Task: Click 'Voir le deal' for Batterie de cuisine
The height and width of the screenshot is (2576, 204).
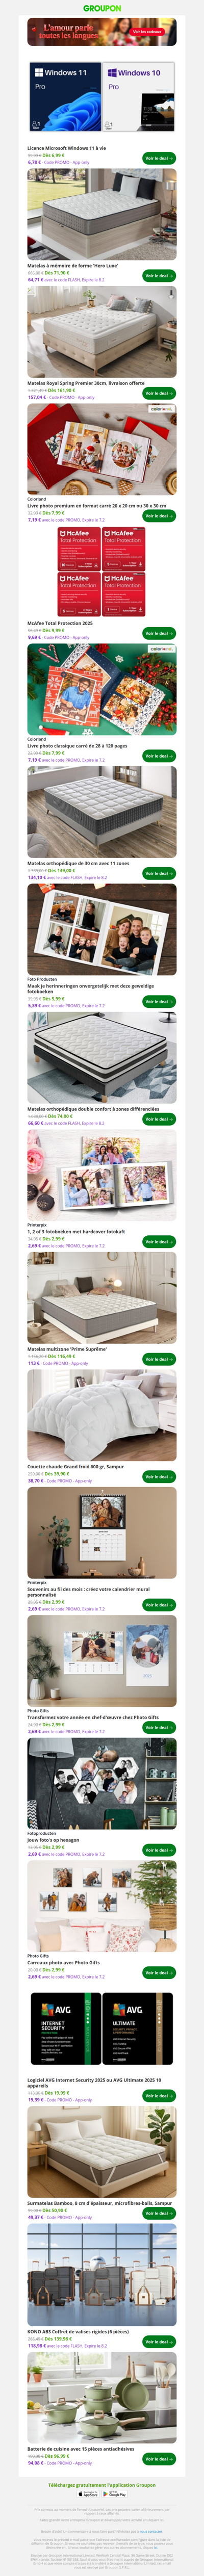Action: tap(159, 2459)
